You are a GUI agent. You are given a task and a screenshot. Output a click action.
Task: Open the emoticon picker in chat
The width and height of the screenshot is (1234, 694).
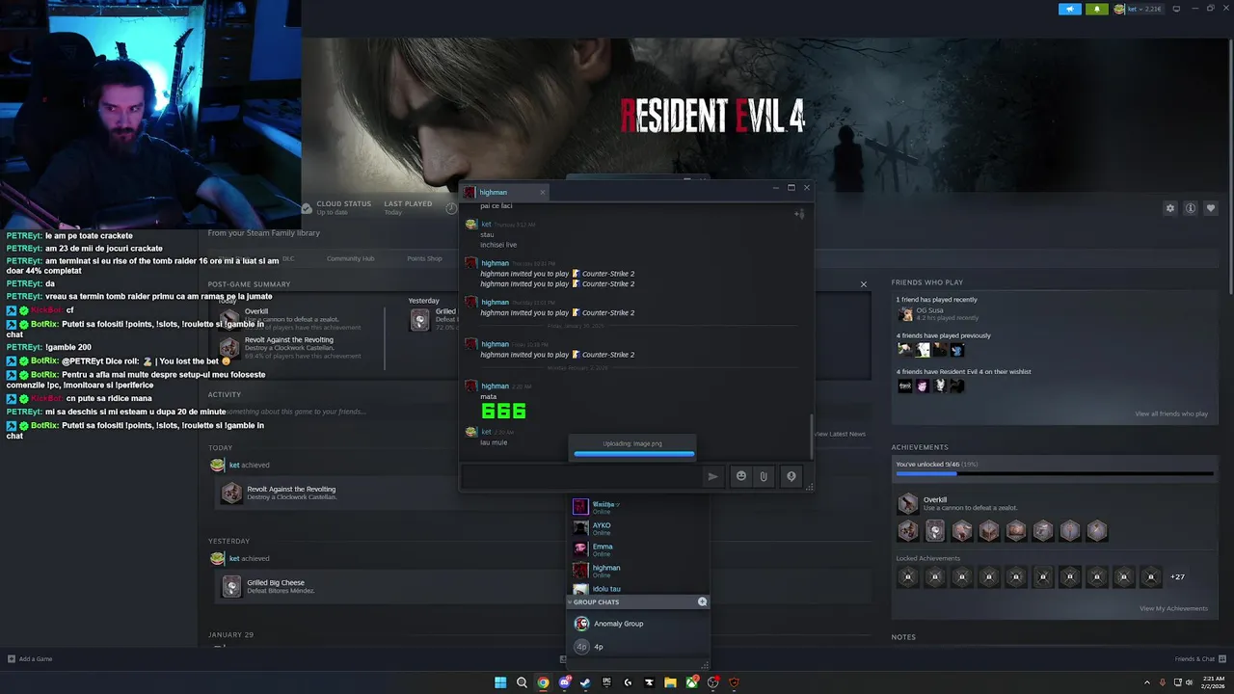point(740,476)
